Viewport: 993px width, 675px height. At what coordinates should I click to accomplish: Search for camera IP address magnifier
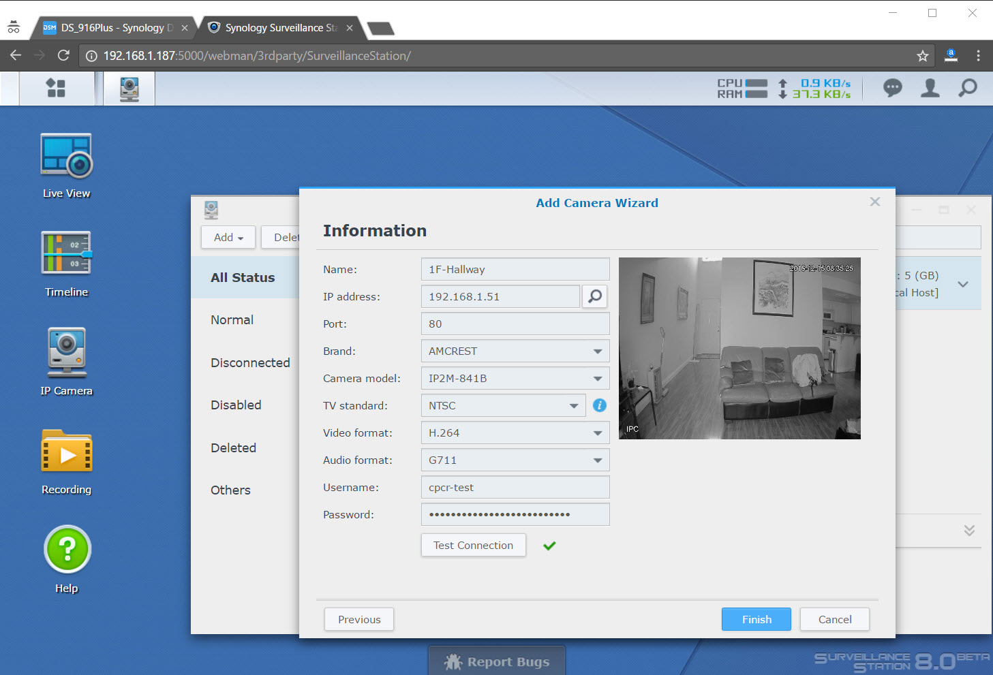tap(595, 296)
